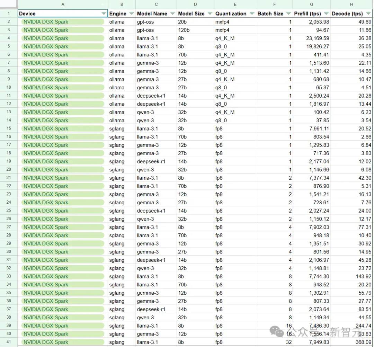Click the mxfp4 cell in row 3
374x347 pixels.
point(235,30)
